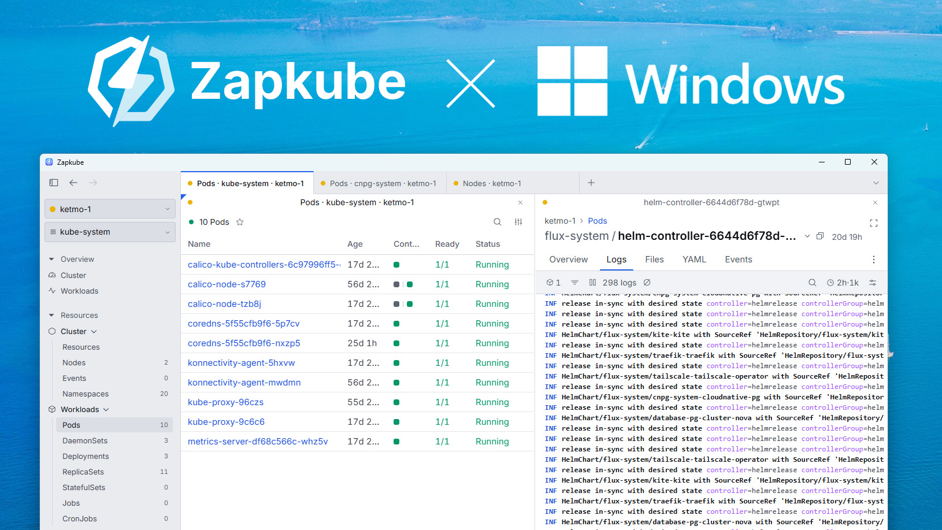Open the helm-controller title dropdown chevron
Screen dimensions: 942x530
click(x=807, y=236)
